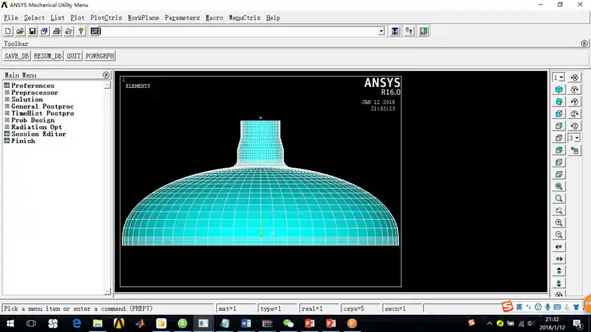Select Session Editor in Main Menu
Viewport: 591px width, 332px height.
point(38,134)
